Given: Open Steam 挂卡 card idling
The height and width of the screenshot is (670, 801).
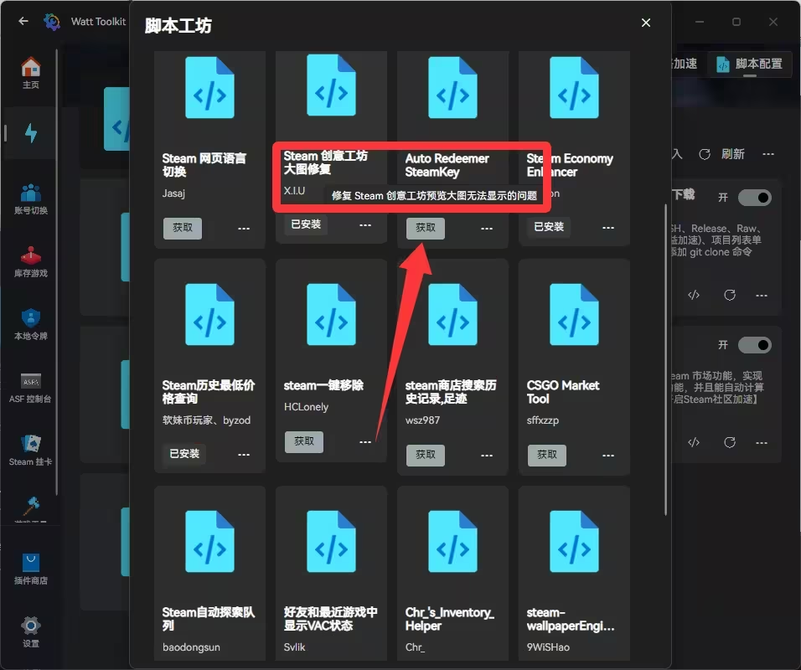Looking at the screenshot, I should pos(31,451).
